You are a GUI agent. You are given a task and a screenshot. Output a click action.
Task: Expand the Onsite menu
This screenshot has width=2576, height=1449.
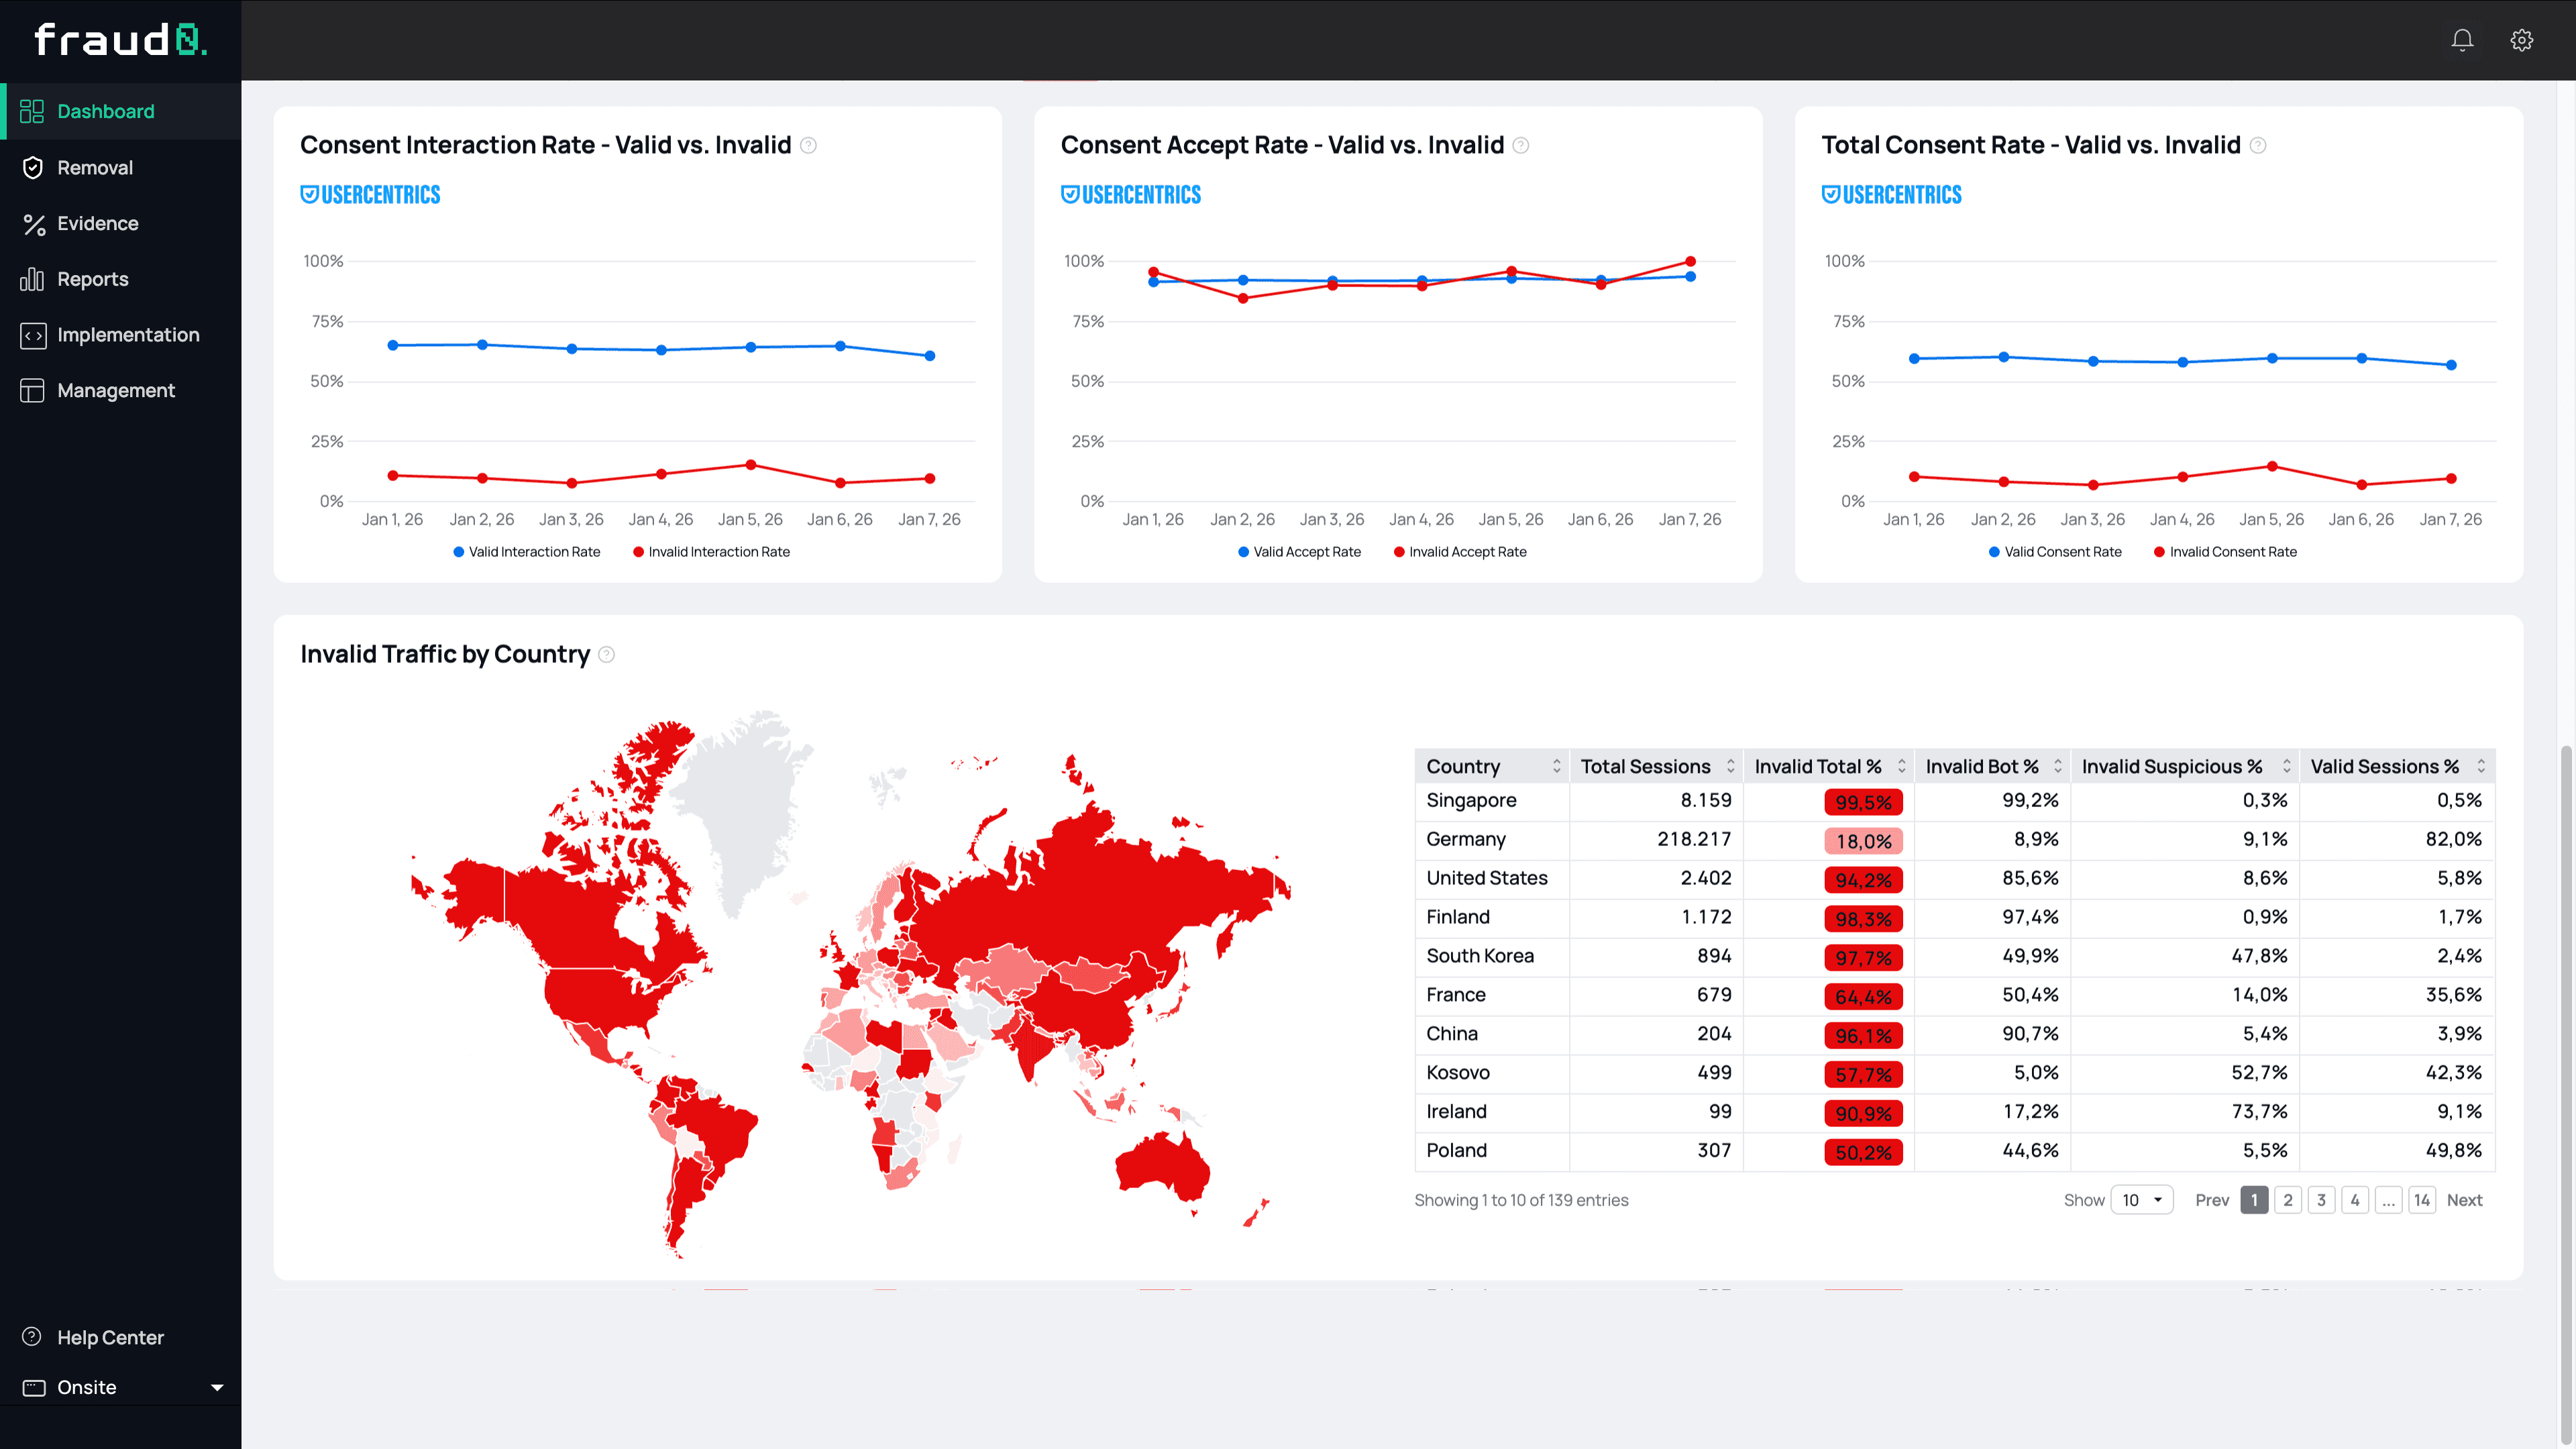pos(120,1387)
